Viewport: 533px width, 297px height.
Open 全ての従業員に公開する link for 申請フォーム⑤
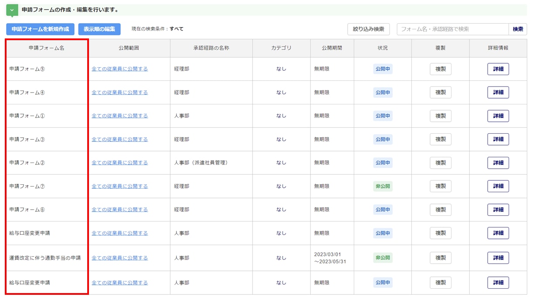(x=120, y=69)
